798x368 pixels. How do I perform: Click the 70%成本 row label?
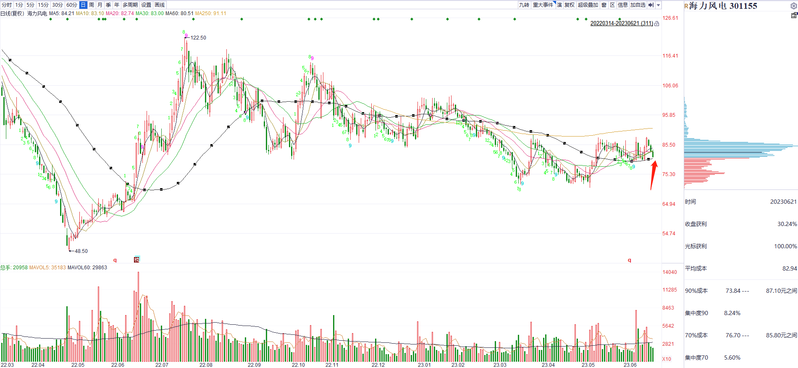[696, 335]
